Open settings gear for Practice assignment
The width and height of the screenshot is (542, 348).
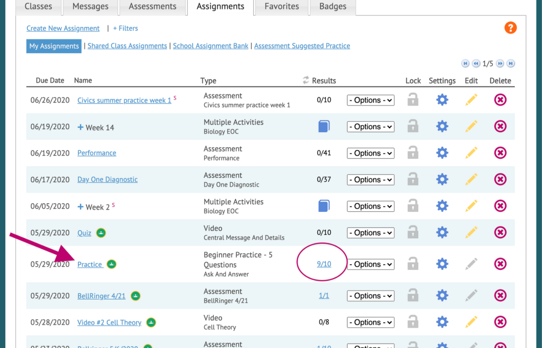[x=442, y=264]
